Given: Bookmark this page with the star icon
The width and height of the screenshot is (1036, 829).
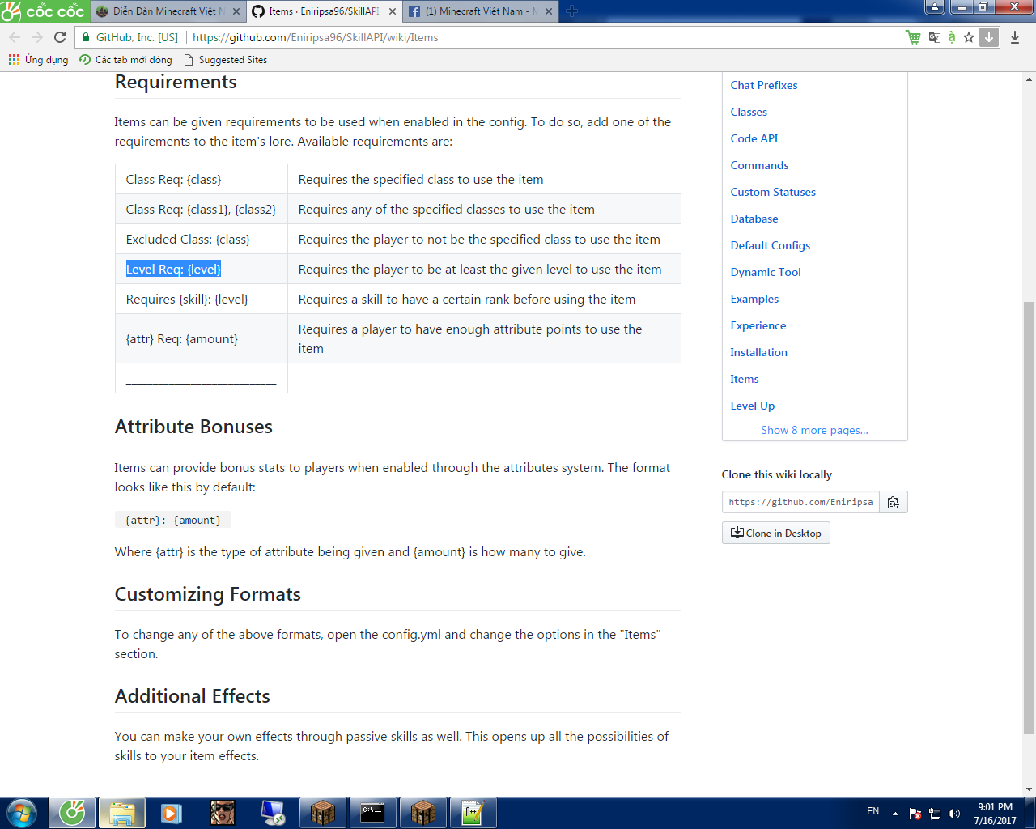Looking at the screenshot, I should coord(969,37).
